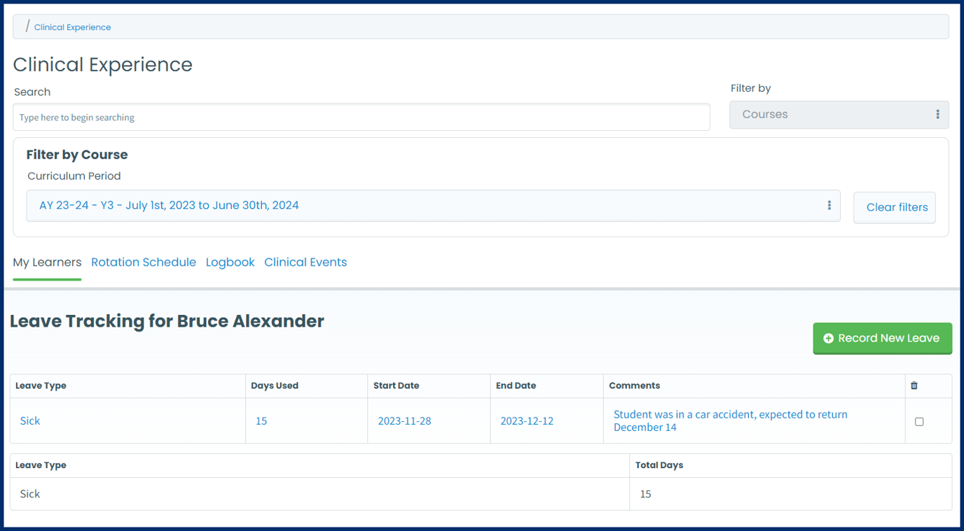Open the Logbook tab
Viewport: 964px width, 531px height.
pyautogui.click(x=230, y=262)
